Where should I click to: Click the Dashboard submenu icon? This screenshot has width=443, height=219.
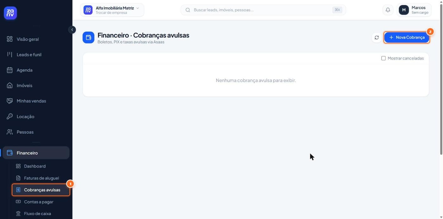18,166
